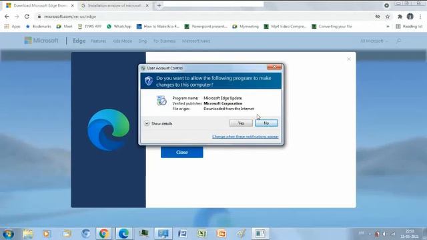Click the clock in the system tray
This screenshot has width=427, height=240.
pyautogui.click(x=410, y=234)
